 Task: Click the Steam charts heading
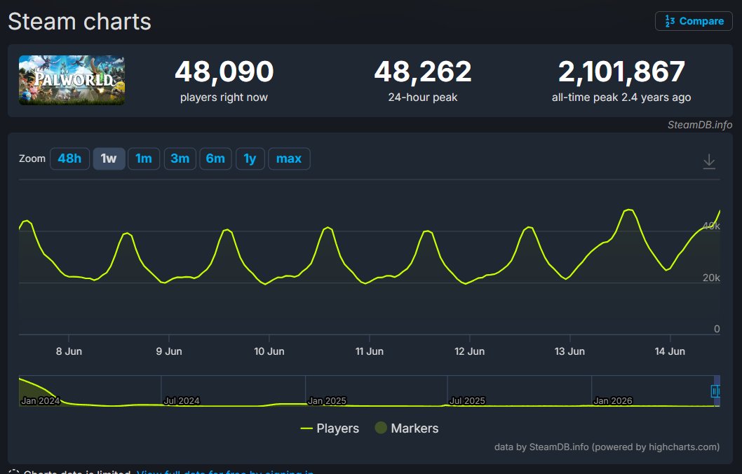coord(79,22)
